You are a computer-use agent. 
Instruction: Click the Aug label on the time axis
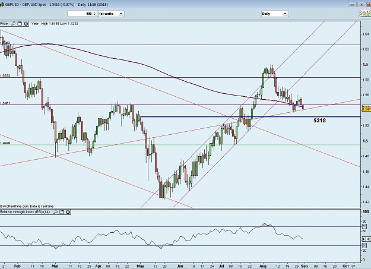click(263, 266)
